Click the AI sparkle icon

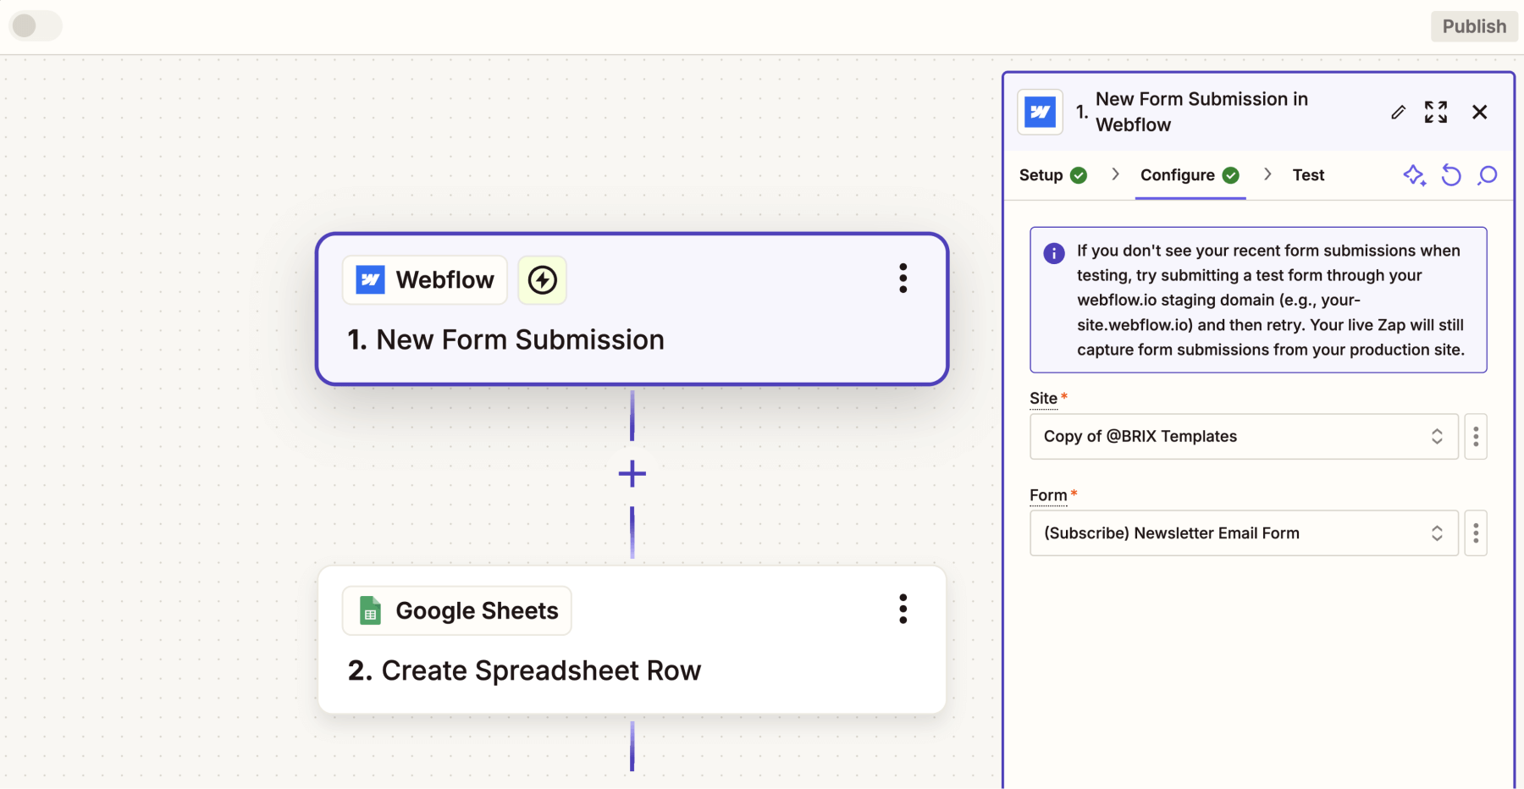click(x=1414, y=175)
